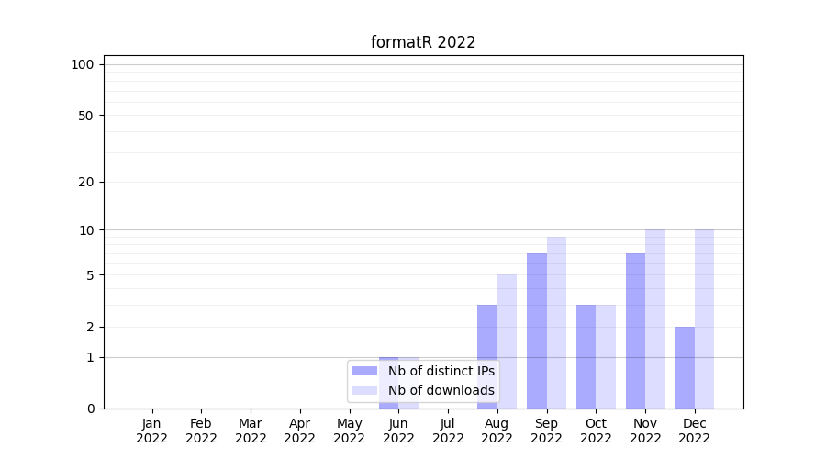Click the dark blue legend swatch for distinct IPs
The height and width of the screenshot is (459, 826).
[364, 371]
